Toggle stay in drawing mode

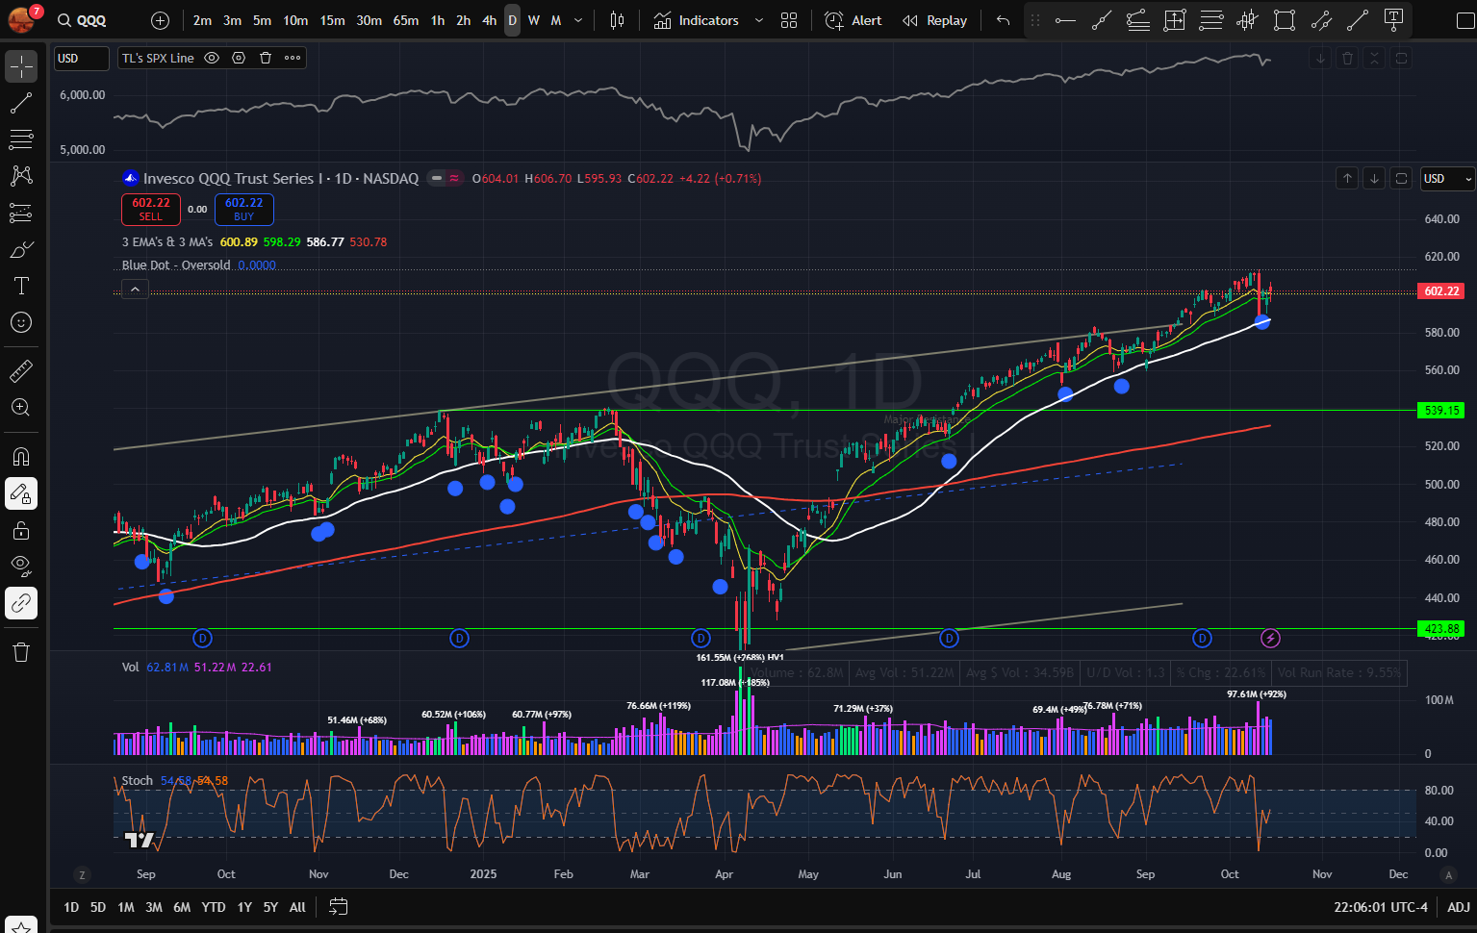(x=21, y=494)
